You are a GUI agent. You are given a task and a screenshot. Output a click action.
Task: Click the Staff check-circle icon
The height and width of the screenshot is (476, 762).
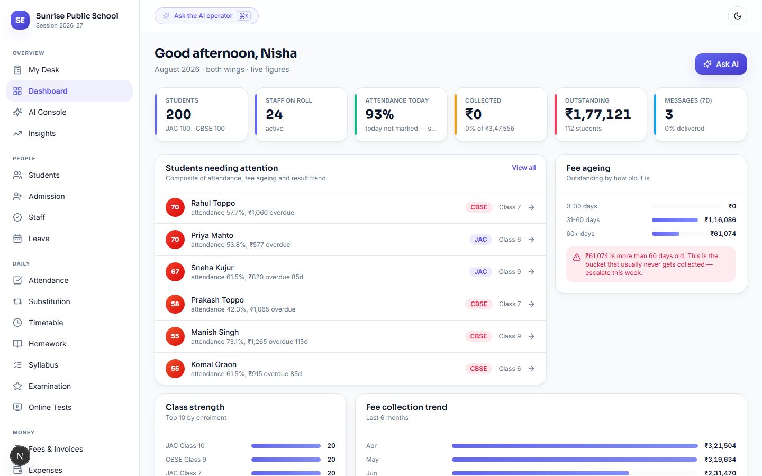[x=17, y=217]
